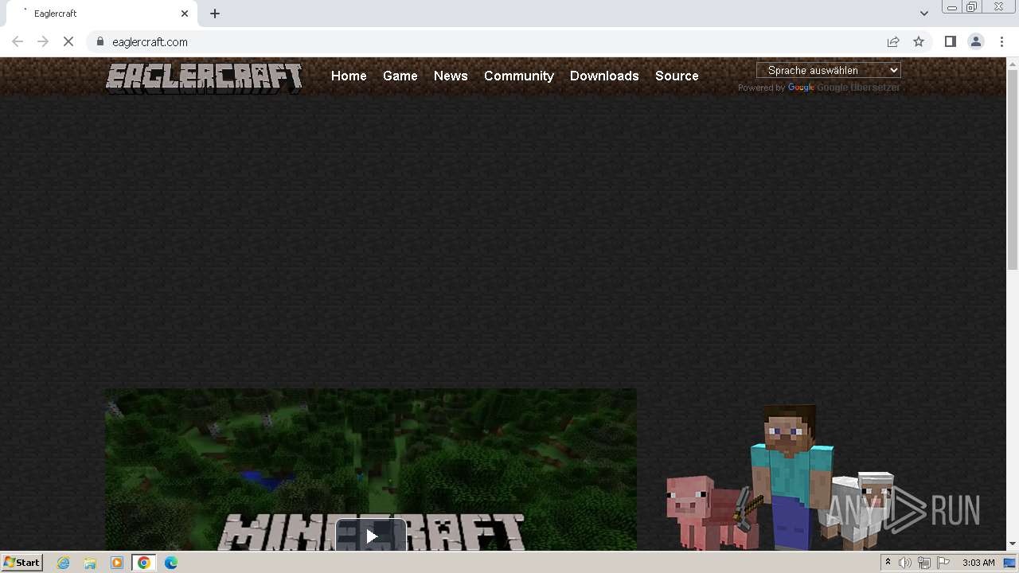Open Action Center flag icon

(943, 563)
